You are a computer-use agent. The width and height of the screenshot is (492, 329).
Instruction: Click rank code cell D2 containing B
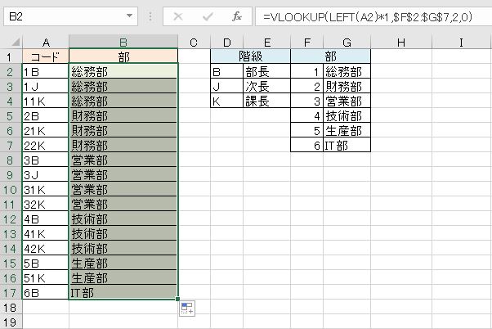point(227,72)
